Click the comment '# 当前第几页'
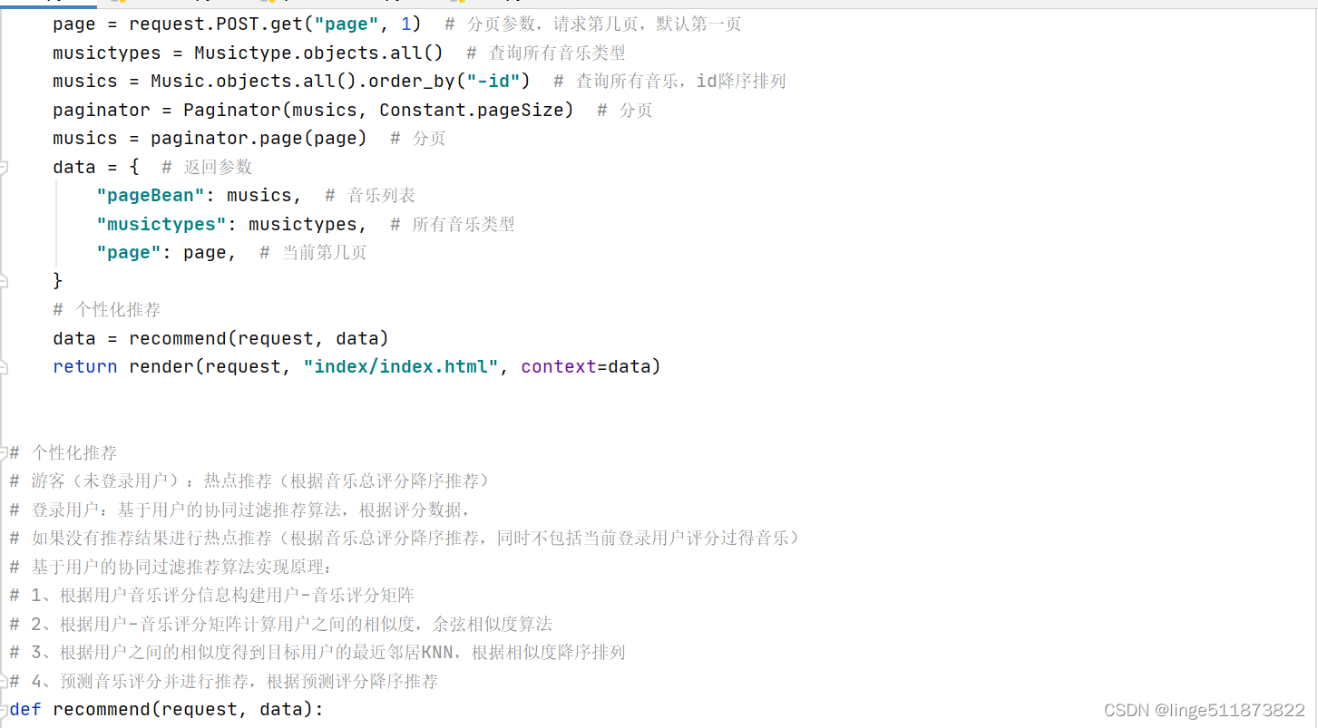 click(x=314, y=252)
